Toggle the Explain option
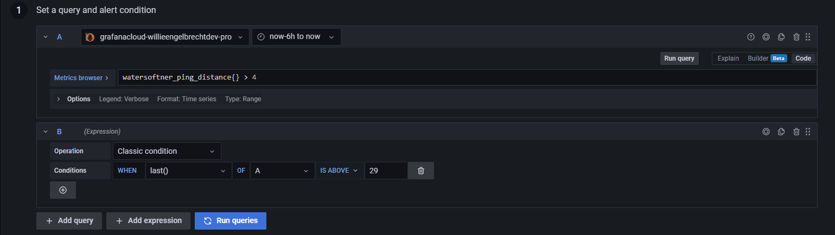 (728, 58)
